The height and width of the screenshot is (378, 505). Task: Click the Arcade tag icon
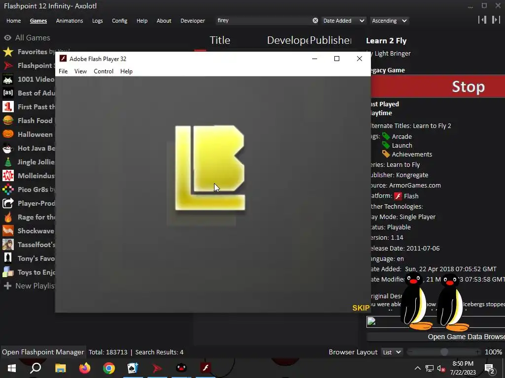pos(386,136)
